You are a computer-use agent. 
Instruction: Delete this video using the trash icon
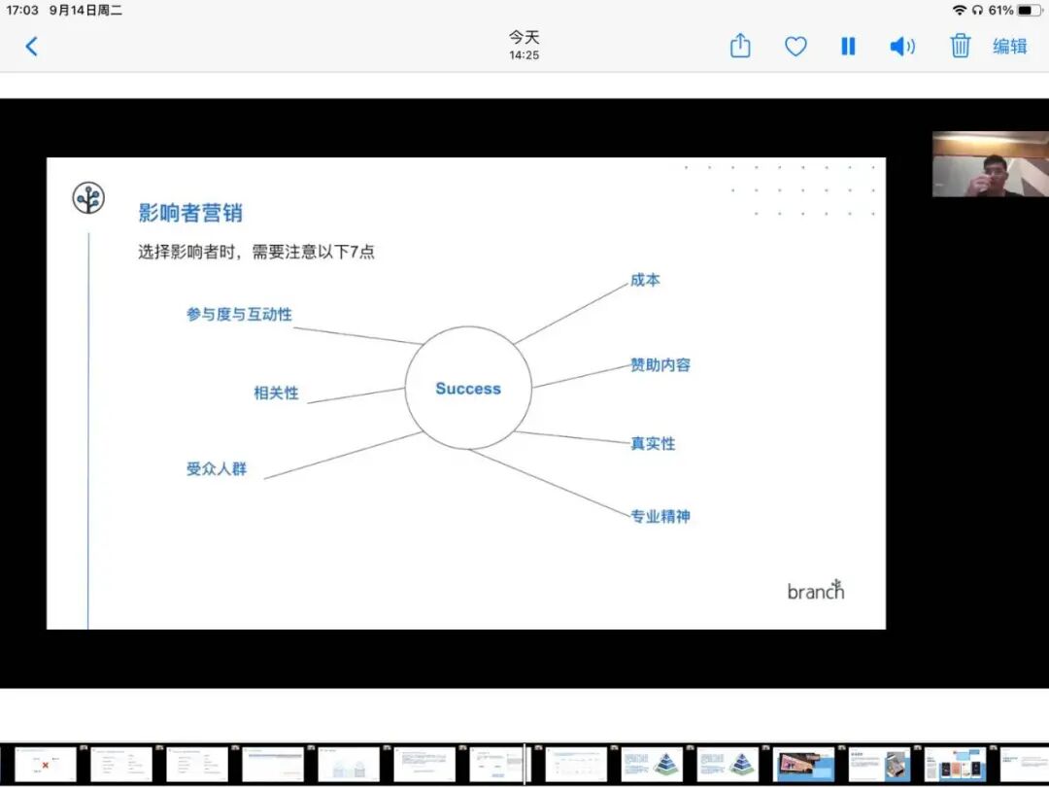pyautogui.click(x=960, y=46)
